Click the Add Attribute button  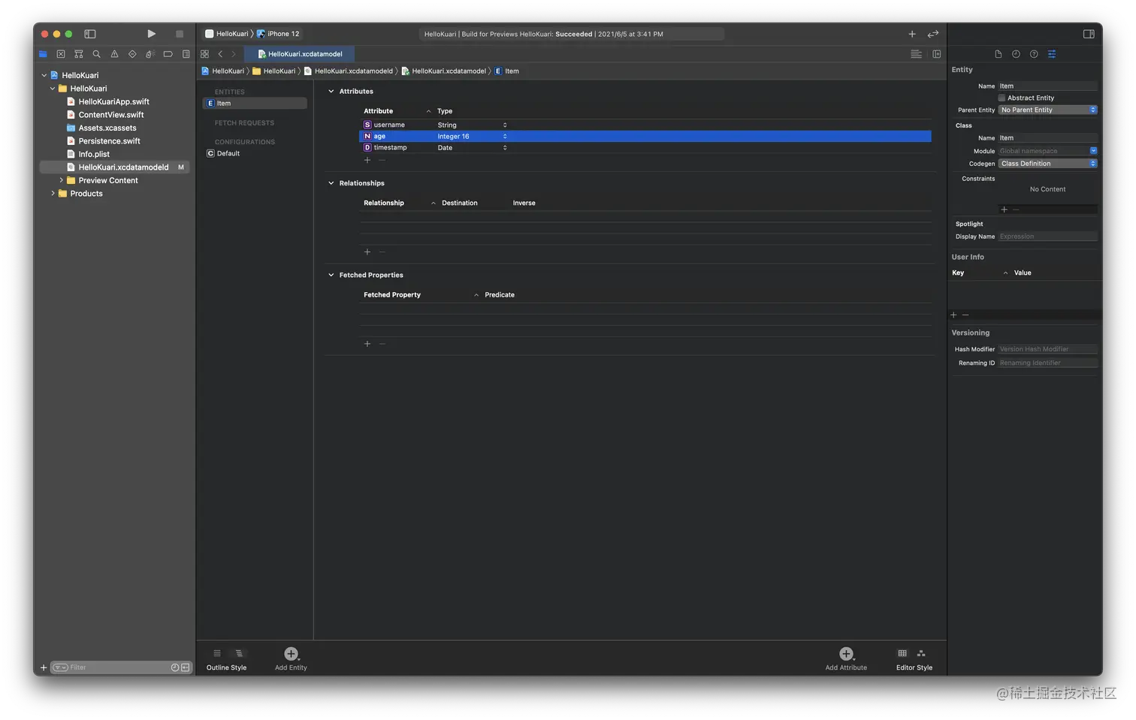point(845,653)
